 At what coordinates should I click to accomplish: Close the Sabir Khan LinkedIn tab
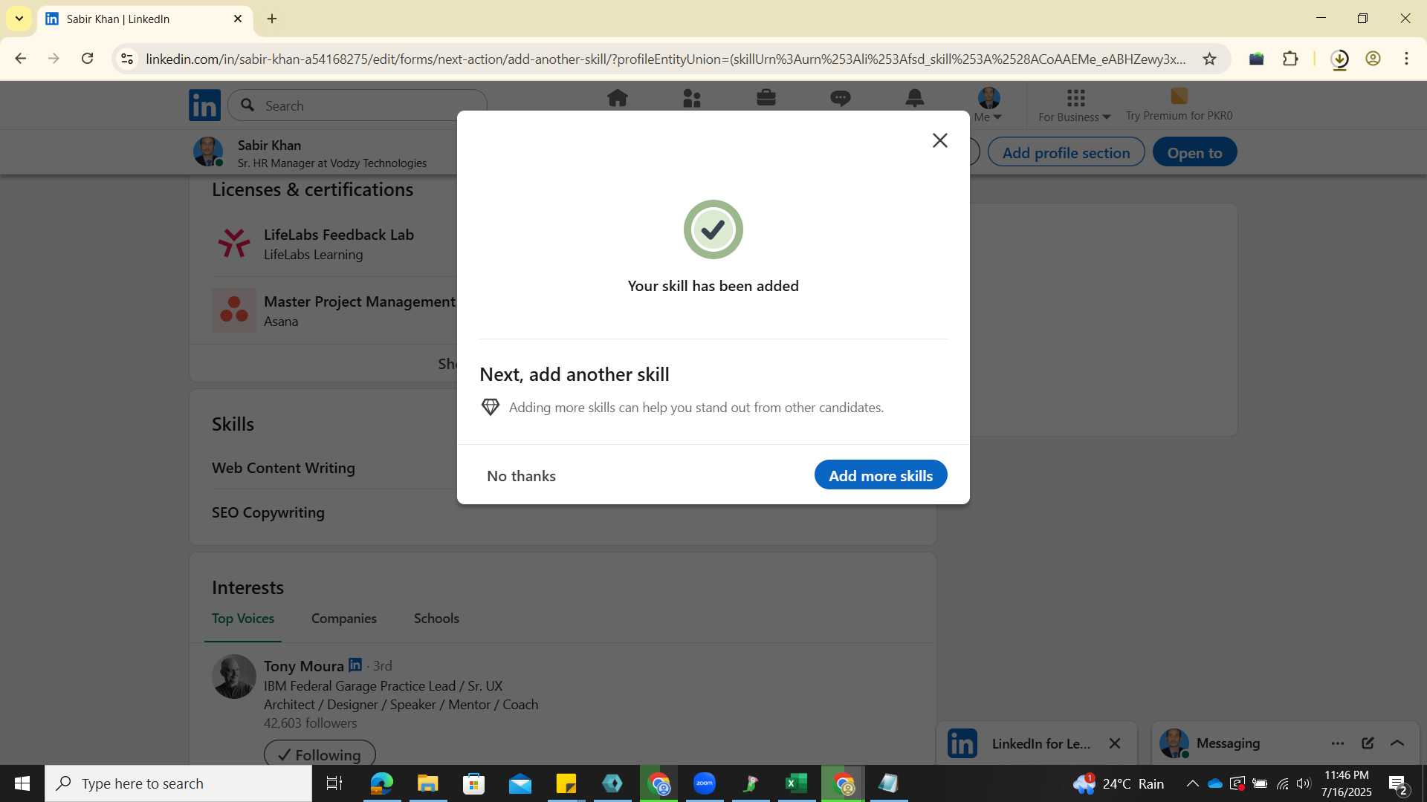pyautogui.click(x=238, y=19)
